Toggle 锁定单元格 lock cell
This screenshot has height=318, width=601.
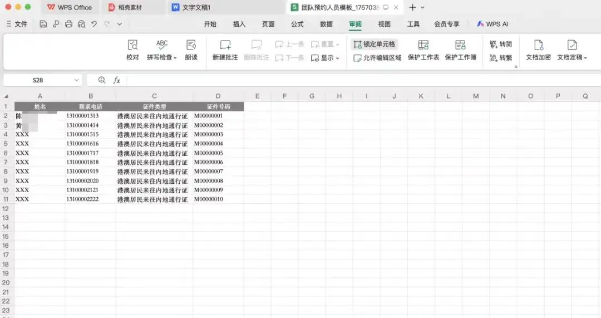tap(374, 45)
